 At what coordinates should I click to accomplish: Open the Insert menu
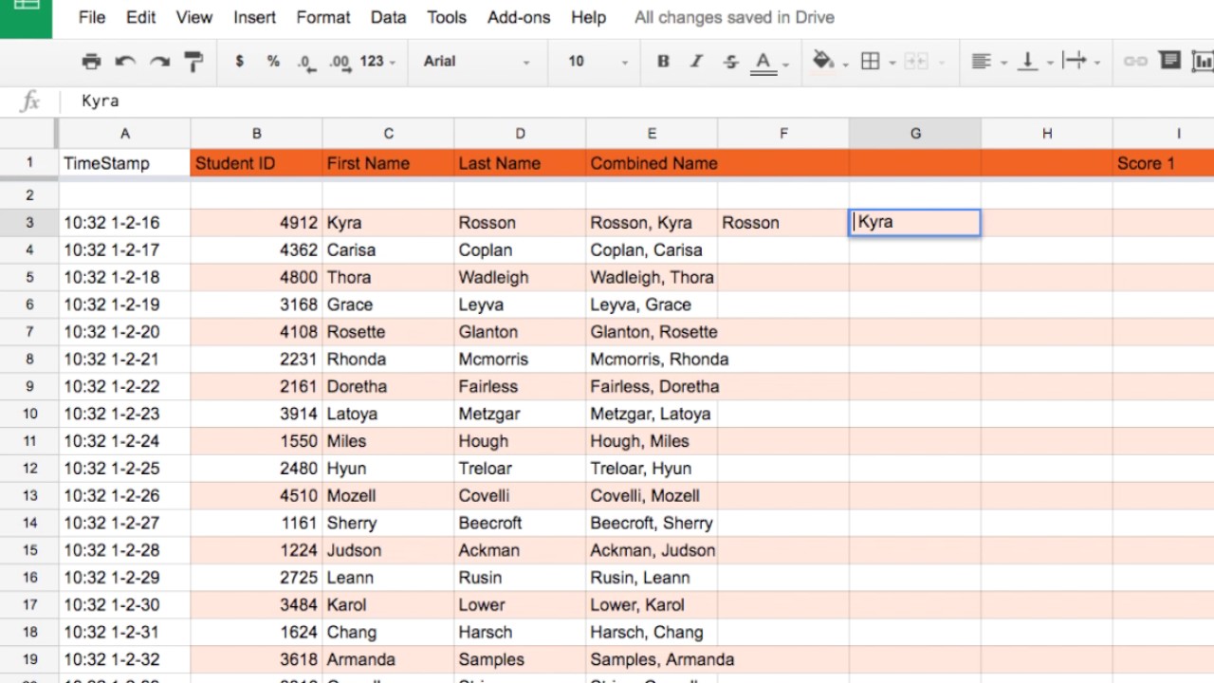254,17
